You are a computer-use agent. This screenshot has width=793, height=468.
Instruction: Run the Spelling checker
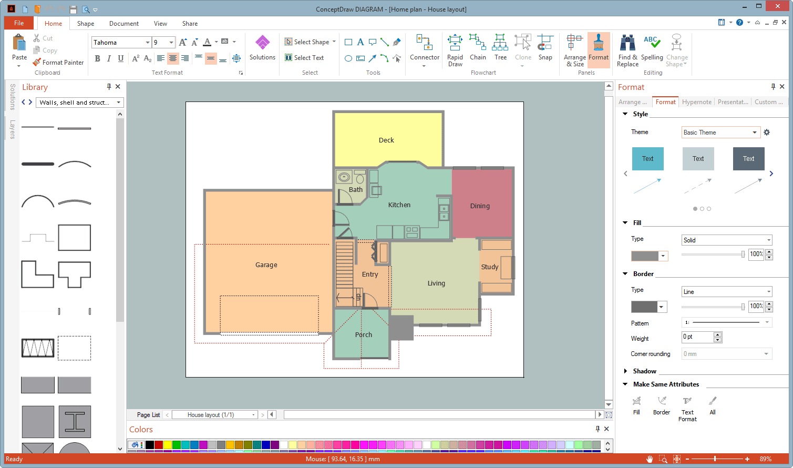[653, 49]
